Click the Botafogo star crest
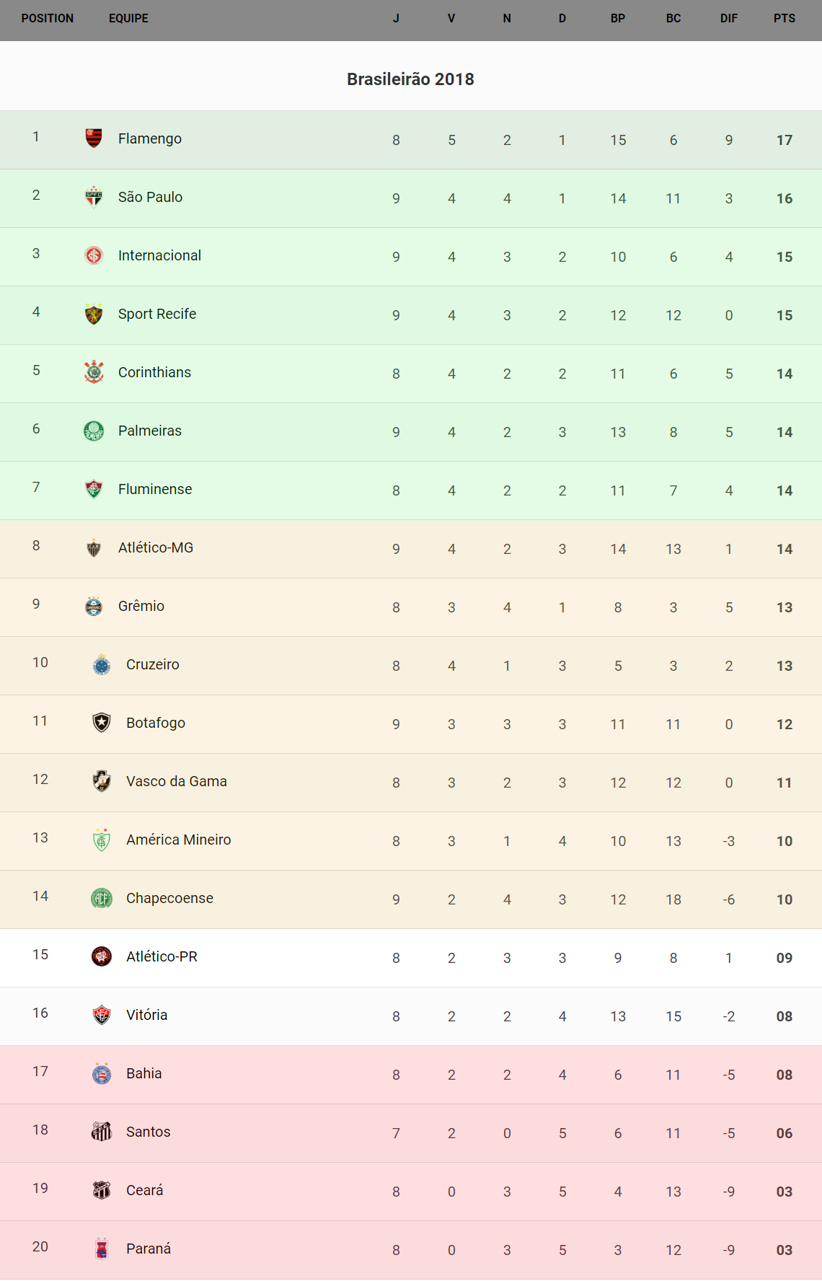The width and height of the screenshot is (822, 1281). pyautogui.click(x=102, y=722)
